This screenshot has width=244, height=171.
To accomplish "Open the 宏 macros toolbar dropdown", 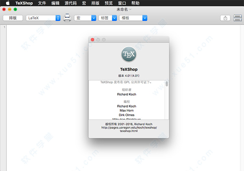I will click(x=85, y=18).
